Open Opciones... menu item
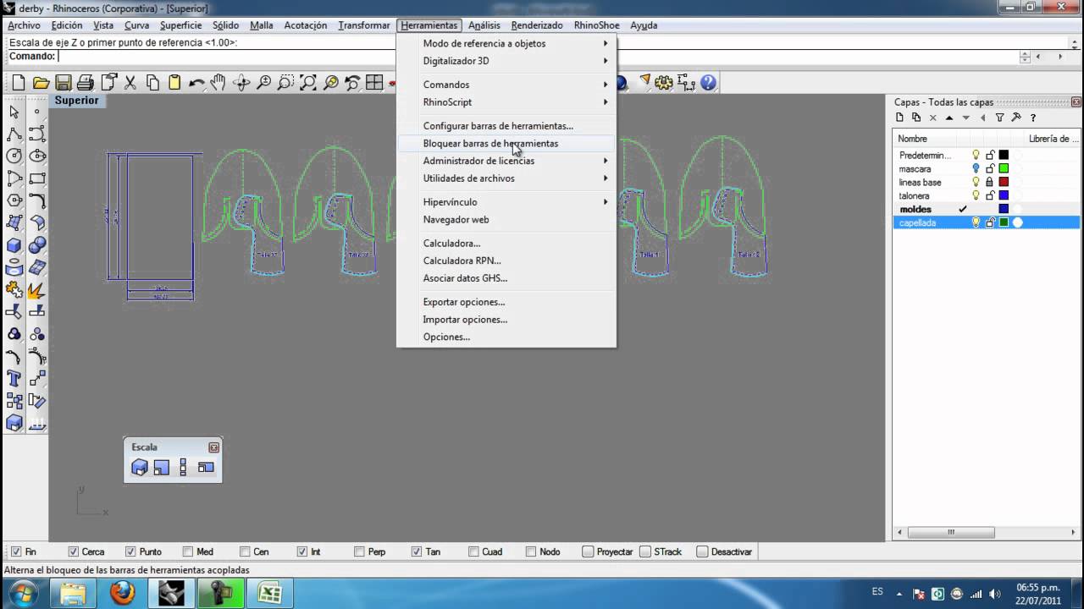The width and height of the screenshot is (1084, 609). [x=506, y=337]
